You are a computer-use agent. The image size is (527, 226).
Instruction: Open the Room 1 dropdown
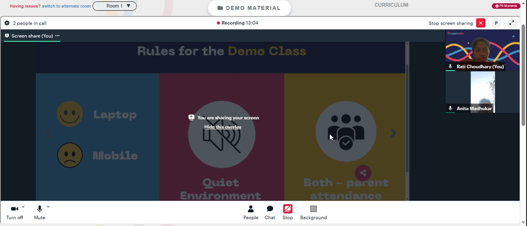coord(114,6)
